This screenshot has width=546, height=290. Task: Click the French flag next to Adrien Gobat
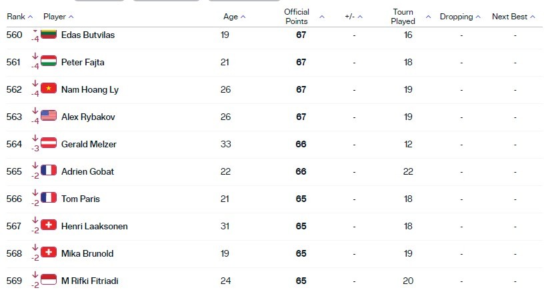(49, 170)
